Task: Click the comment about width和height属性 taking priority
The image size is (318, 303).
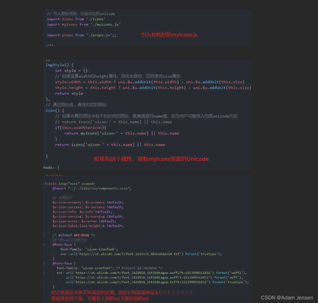Action: (x=118, y=76)
